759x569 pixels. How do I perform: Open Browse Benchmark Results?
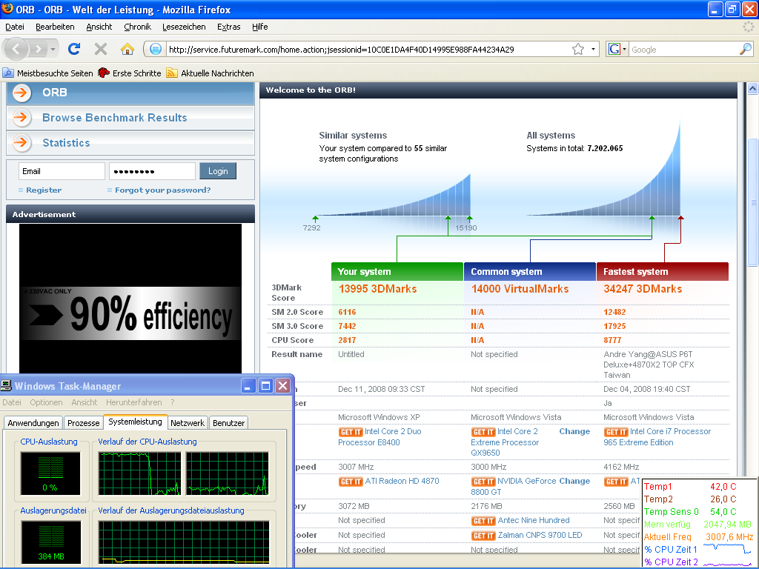coord(114,118)
